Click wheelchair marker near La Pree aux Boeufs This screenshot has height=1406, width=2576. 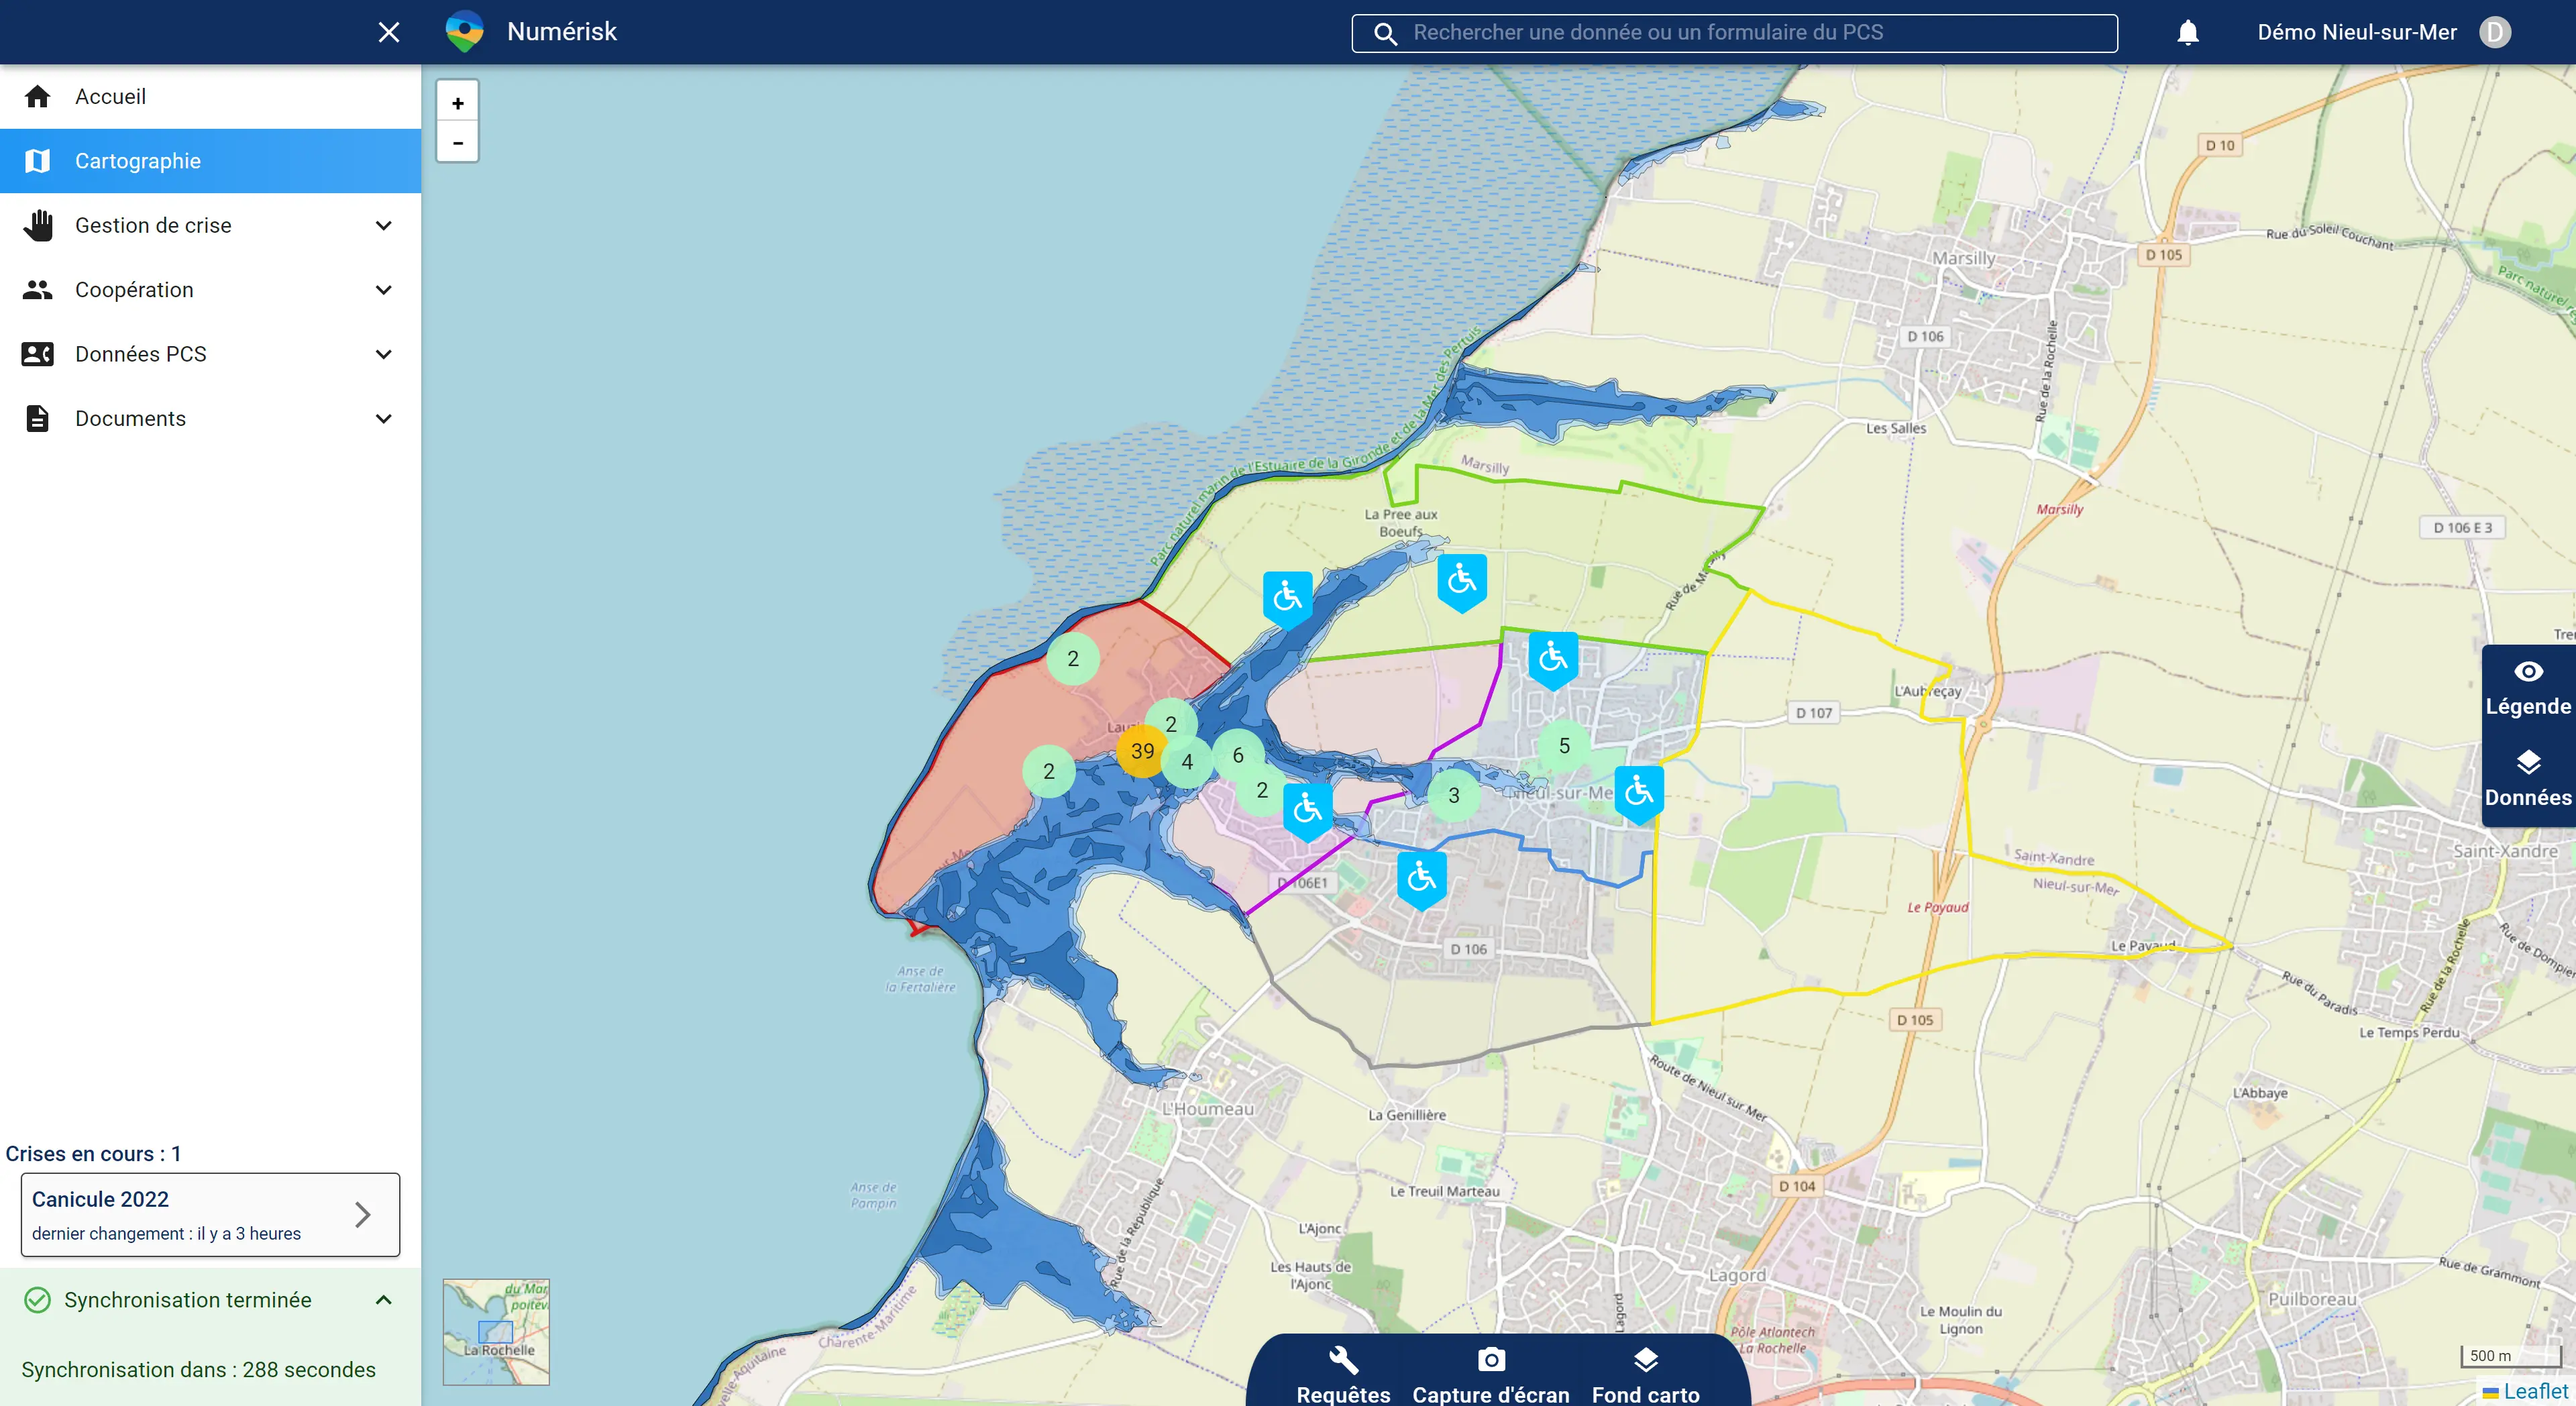point(1462,582)
